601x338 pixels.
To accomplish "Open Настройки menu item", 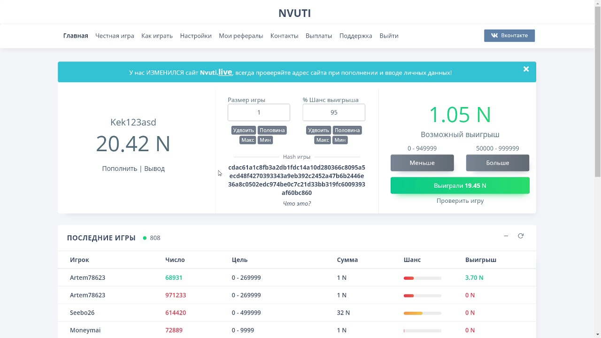I will (196, 36).
